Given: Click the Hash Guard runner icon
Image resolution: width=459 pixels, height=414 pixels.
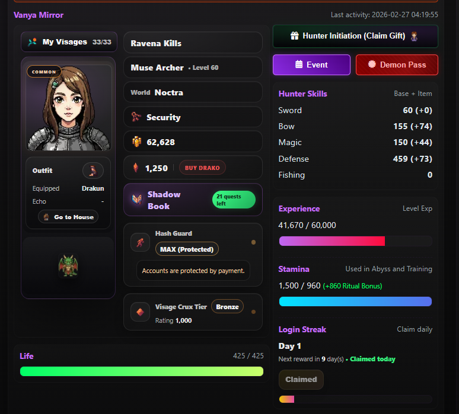Looking at the screenshot, I should (141, 242).
